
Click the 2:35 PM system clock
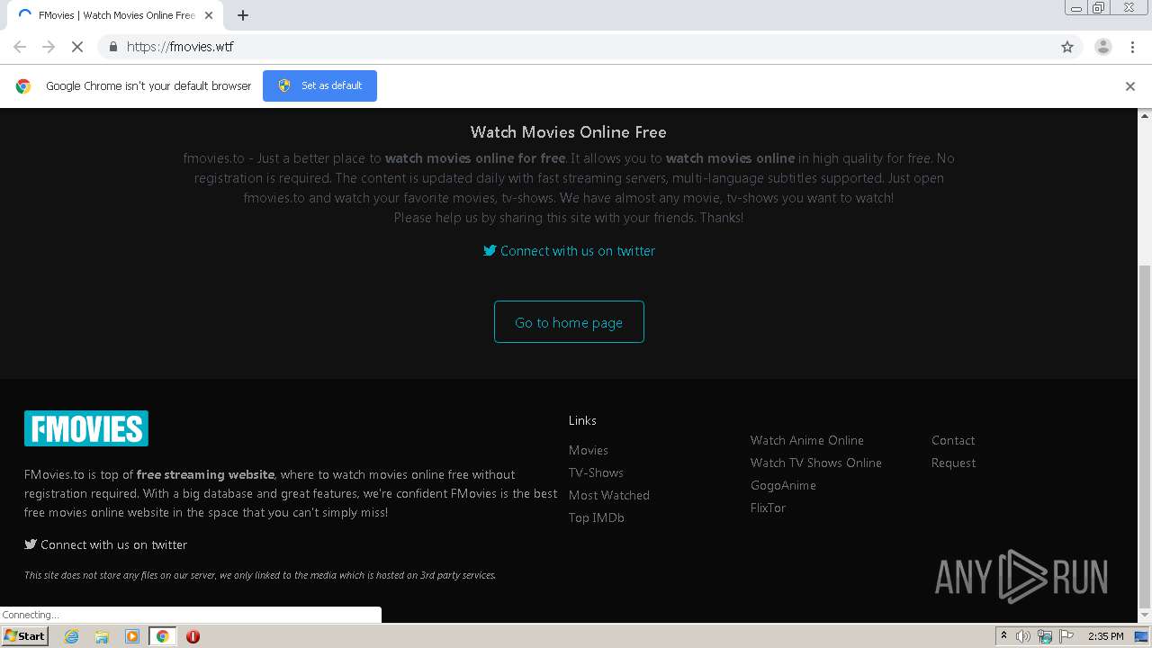tap(1106, 636)
